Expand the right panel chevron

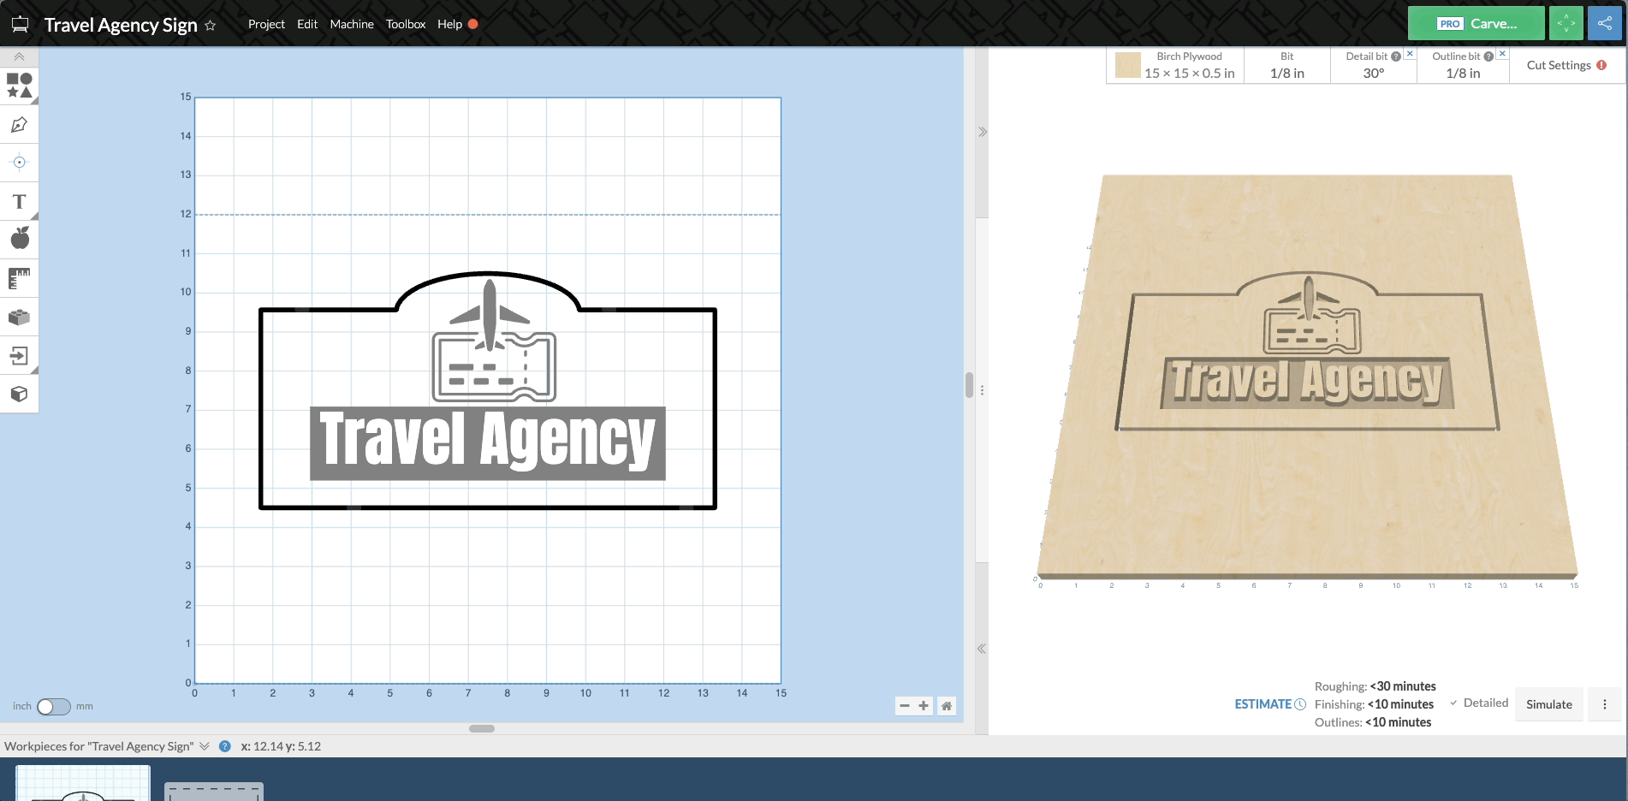coord(982,131)
